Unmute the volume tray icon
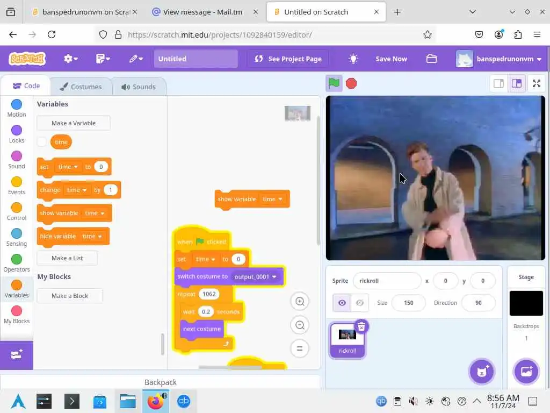 point(414,401)
